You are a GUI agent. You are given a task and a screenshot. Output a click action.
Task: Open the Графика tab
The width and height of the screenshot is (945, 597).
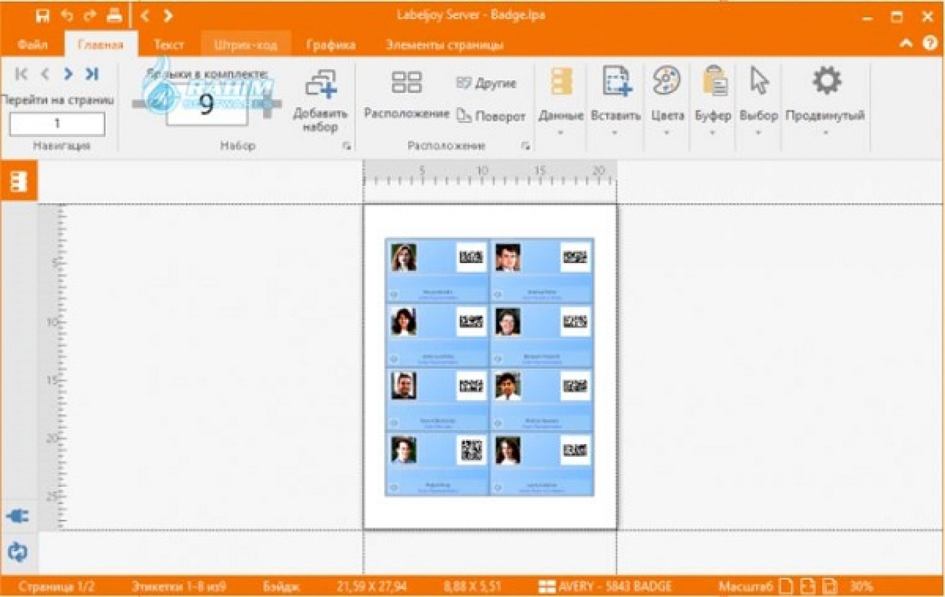point(330,45)
